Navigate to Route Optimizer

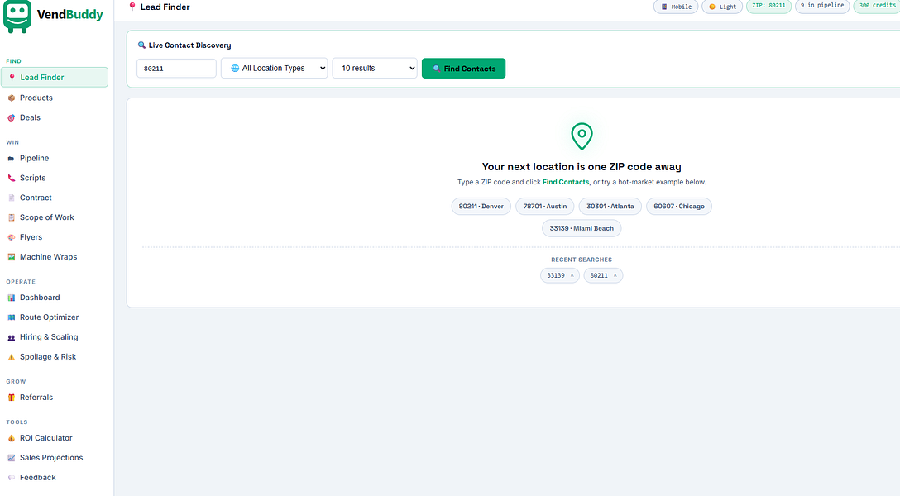55,317
